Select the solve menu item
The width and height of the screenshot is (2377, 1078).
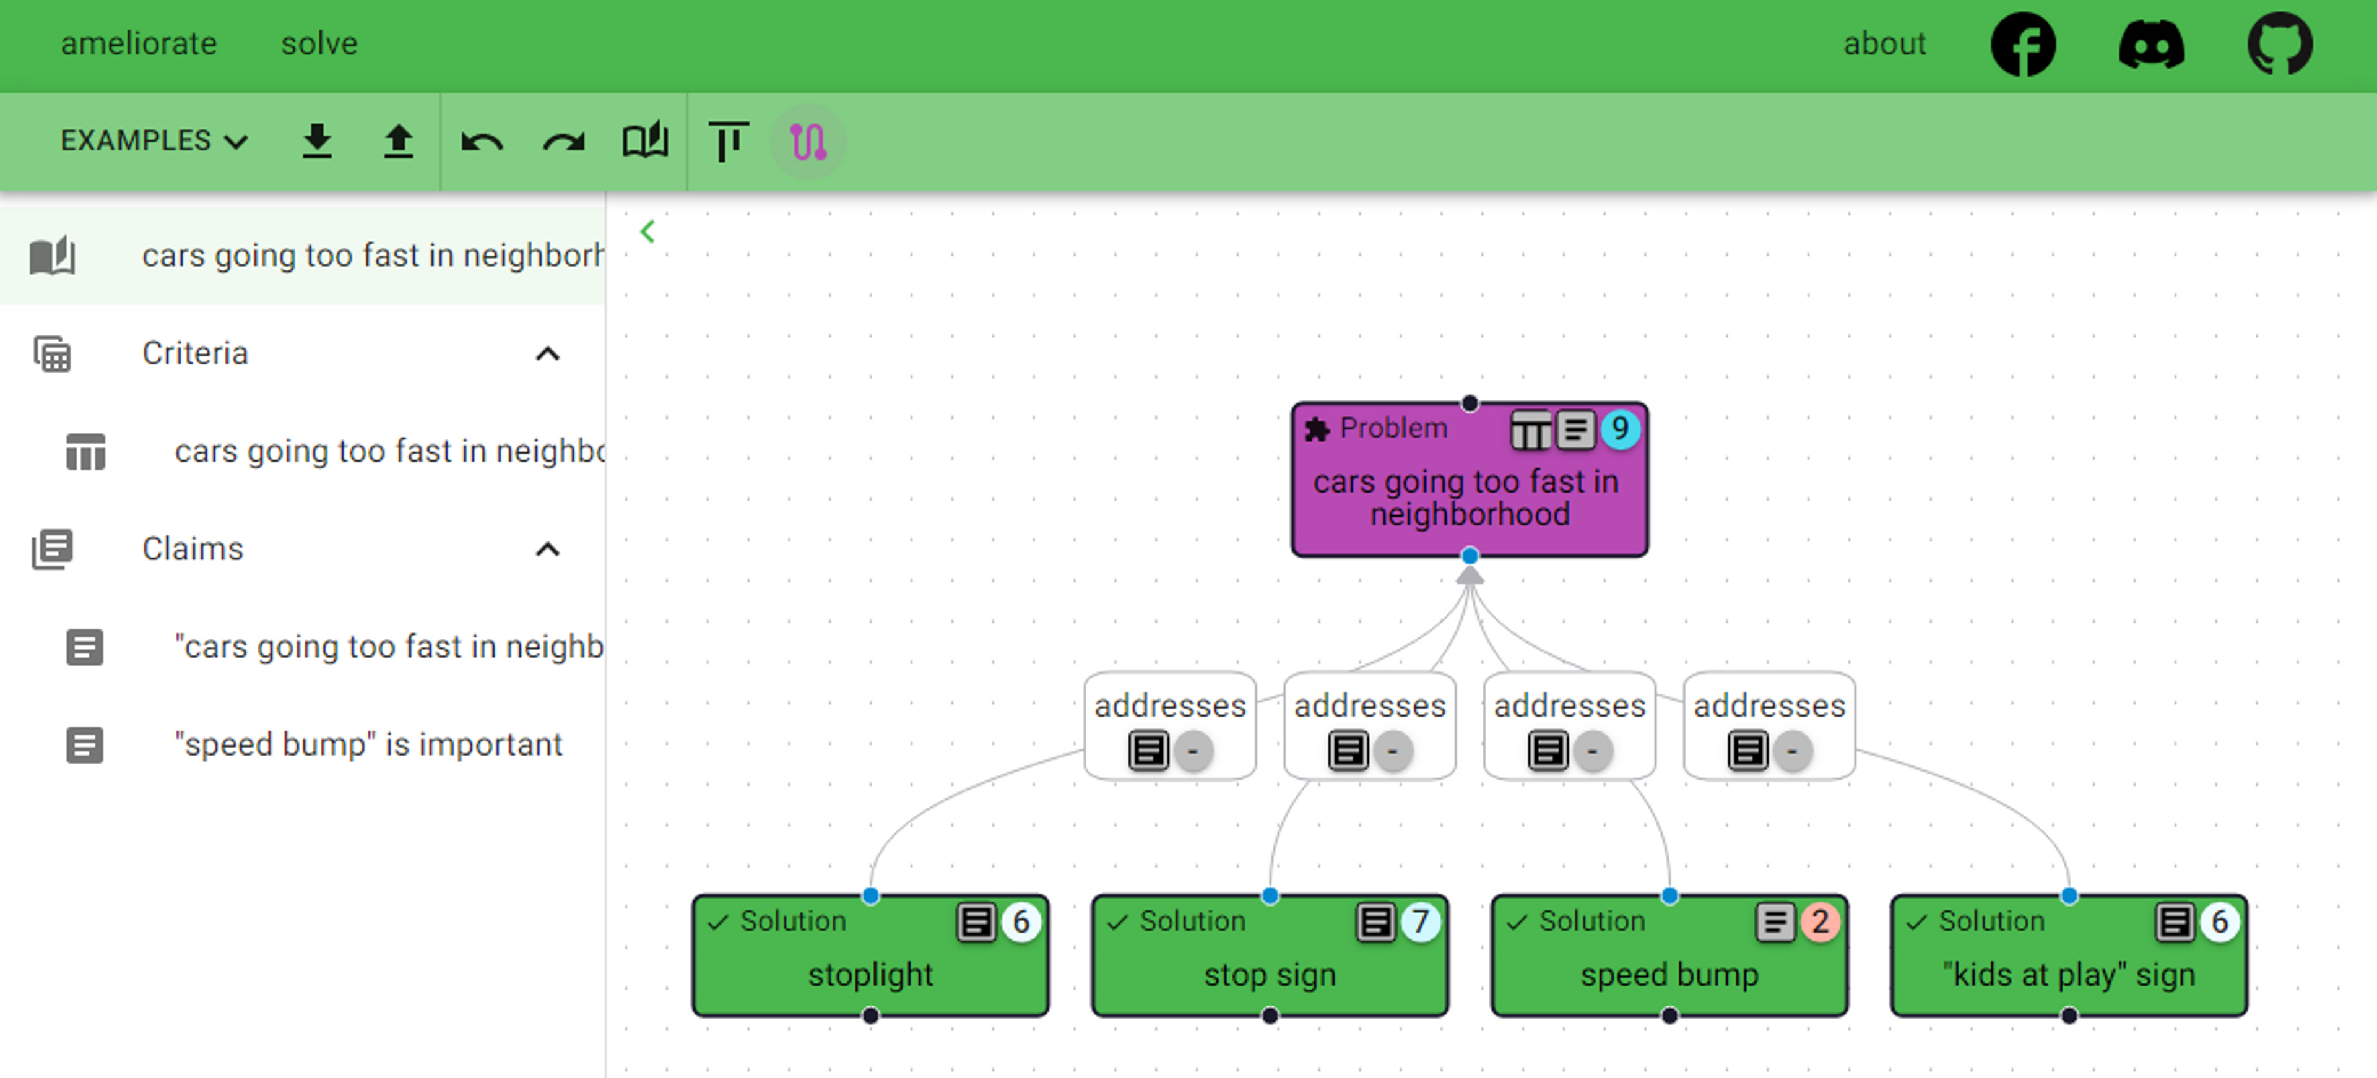(318, 44)
